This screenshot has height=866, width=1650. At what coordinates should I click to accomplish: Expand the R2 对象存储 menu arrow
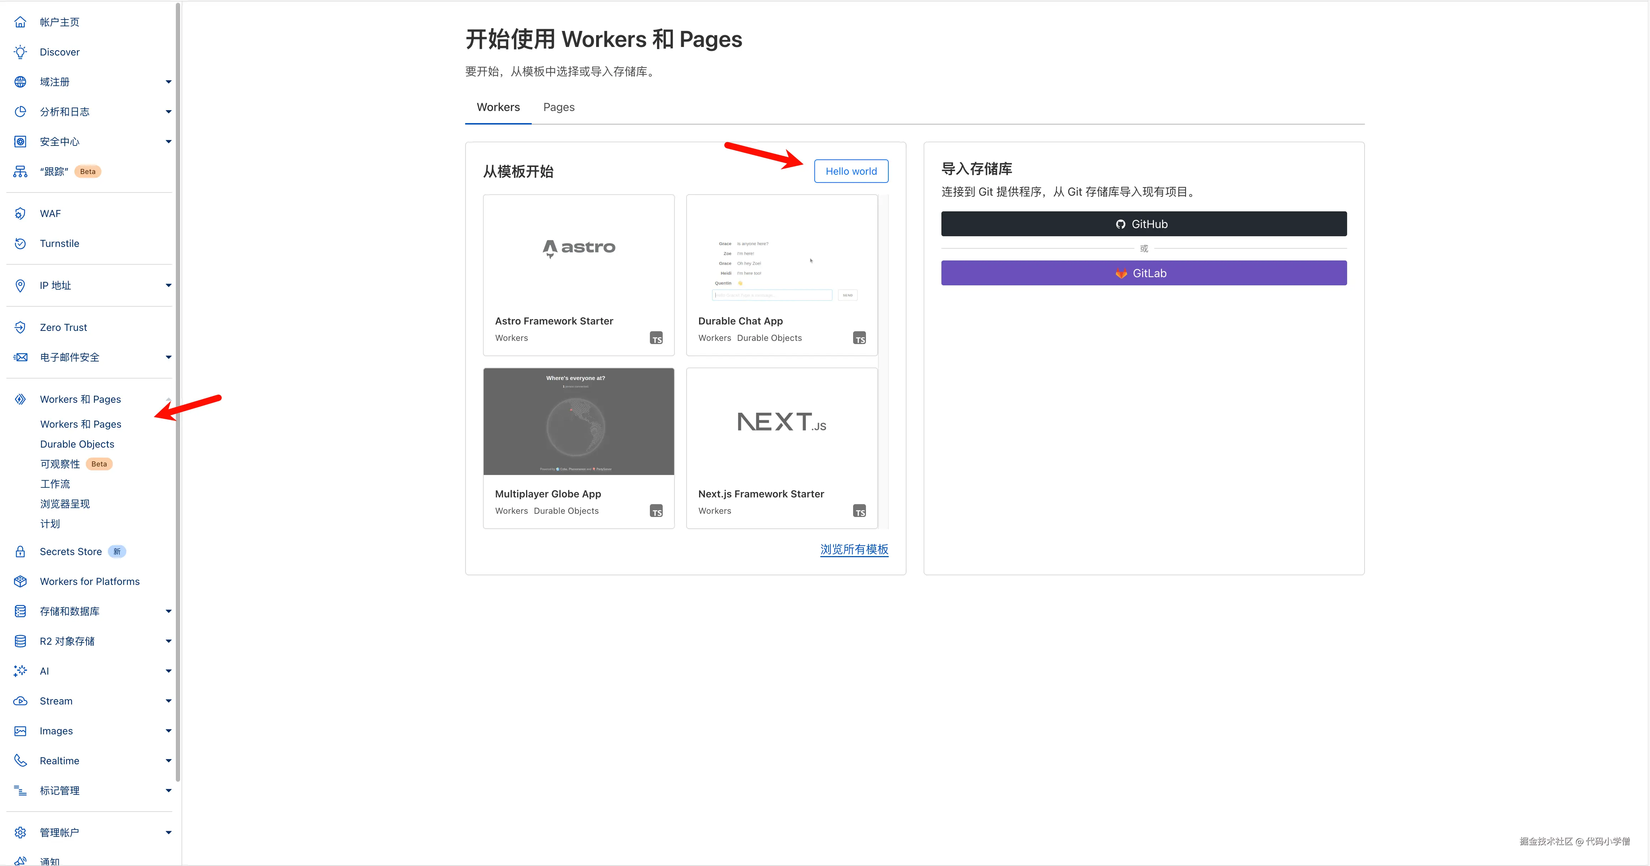[168, 641]
